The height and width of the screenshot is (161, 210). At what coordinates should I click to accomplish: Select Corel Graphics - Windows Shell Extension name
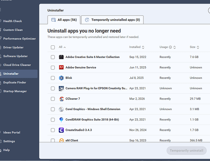tap(93, 109)
